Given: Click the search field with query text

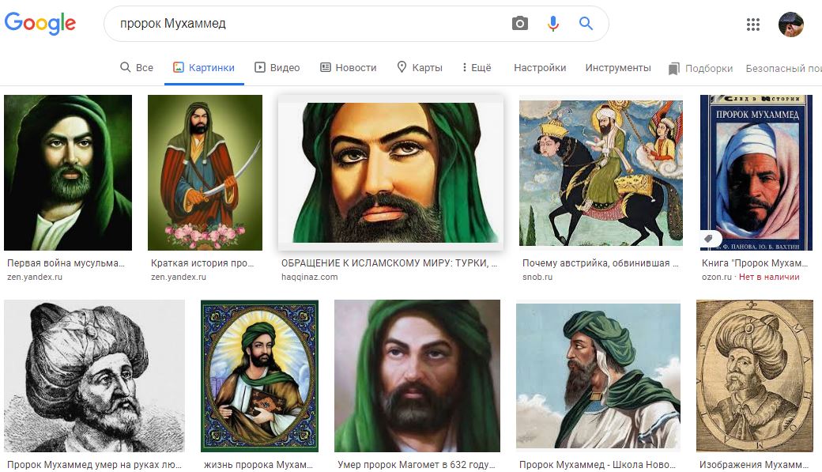Looking at the screenshot, I should (x=309, y=24).
